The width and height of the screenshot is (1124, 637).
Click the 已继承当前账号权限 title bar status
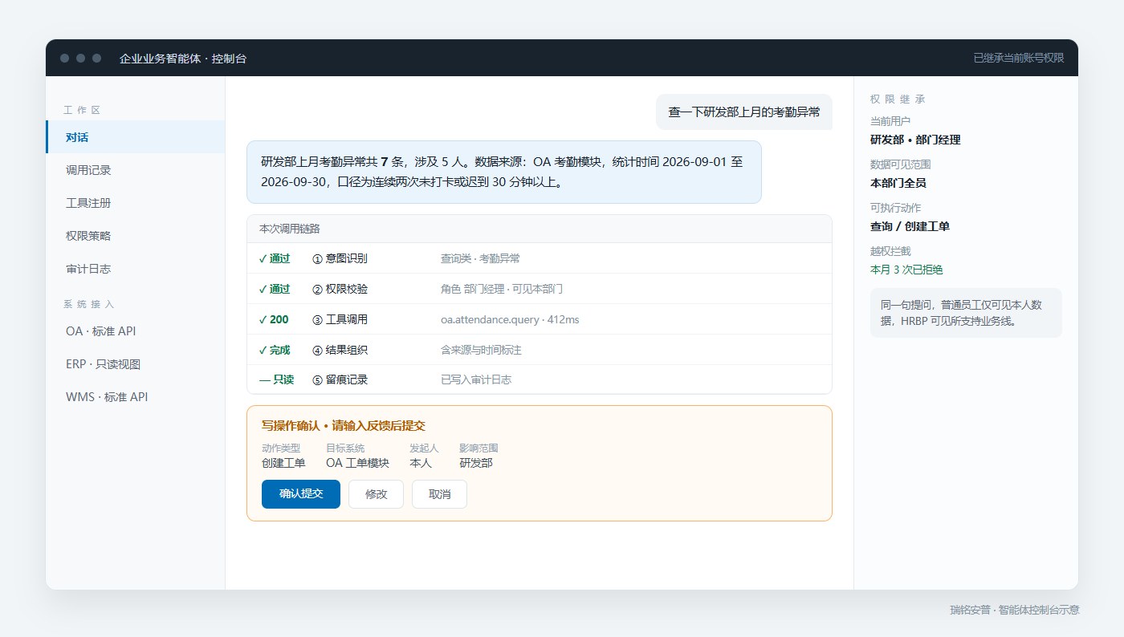click(x=1019, y=58)
